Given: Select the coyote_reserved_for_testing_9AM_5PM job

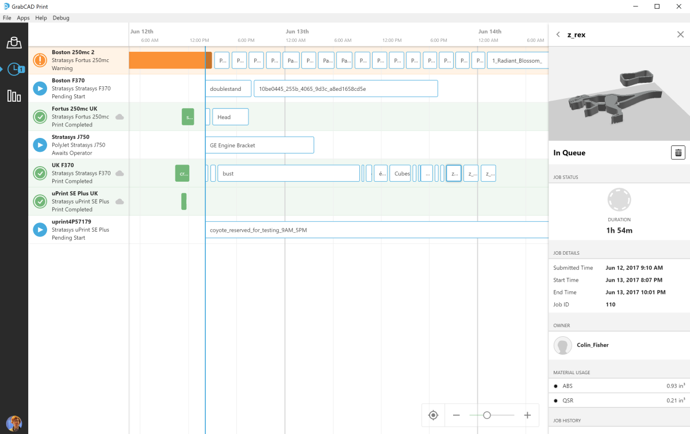Looking at the screenshot, I should (377, 229).
